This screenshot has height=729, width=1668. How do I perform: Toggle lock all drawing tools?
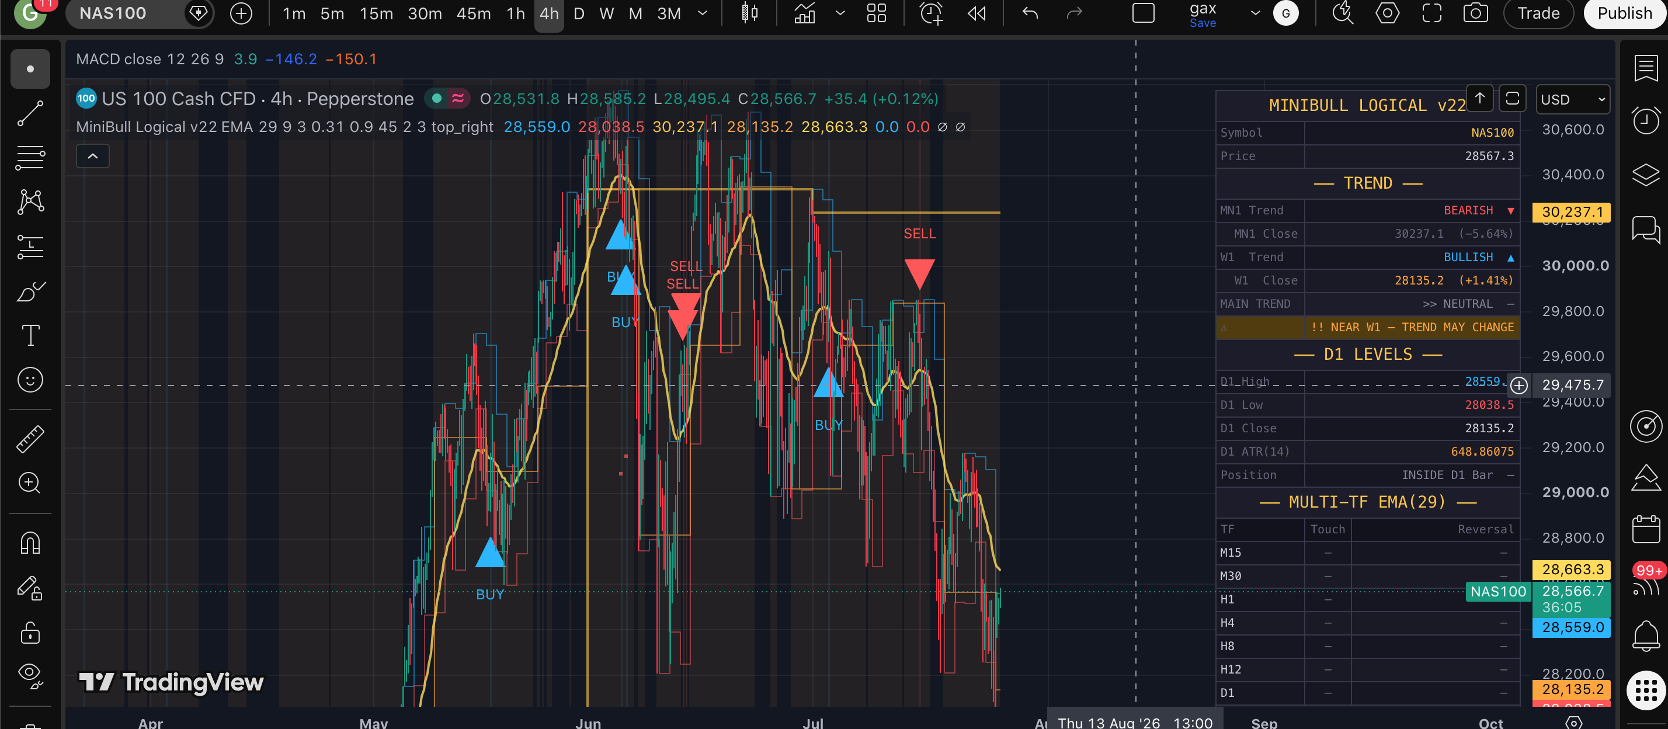(30, 632)
